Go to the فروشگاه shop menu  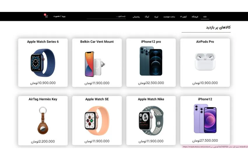195,17
